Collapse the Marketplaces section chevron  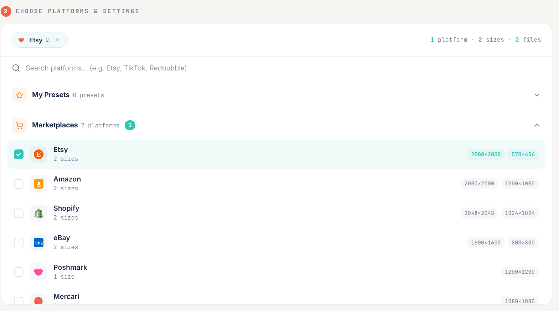click(537, 125)
